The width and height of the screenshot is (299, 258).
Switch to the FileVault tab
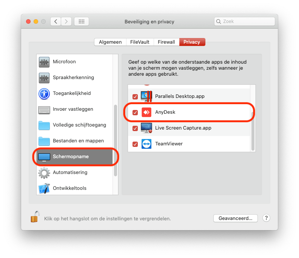(x=140, y=42)
